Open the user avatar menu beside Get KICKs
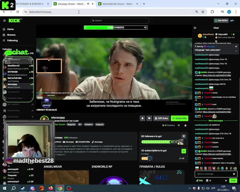This screenshot has height=192, width=240. click(232, 21)
